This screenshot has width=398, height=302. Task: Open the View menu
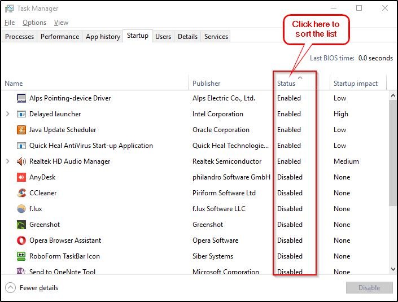[x=61, y=23]
